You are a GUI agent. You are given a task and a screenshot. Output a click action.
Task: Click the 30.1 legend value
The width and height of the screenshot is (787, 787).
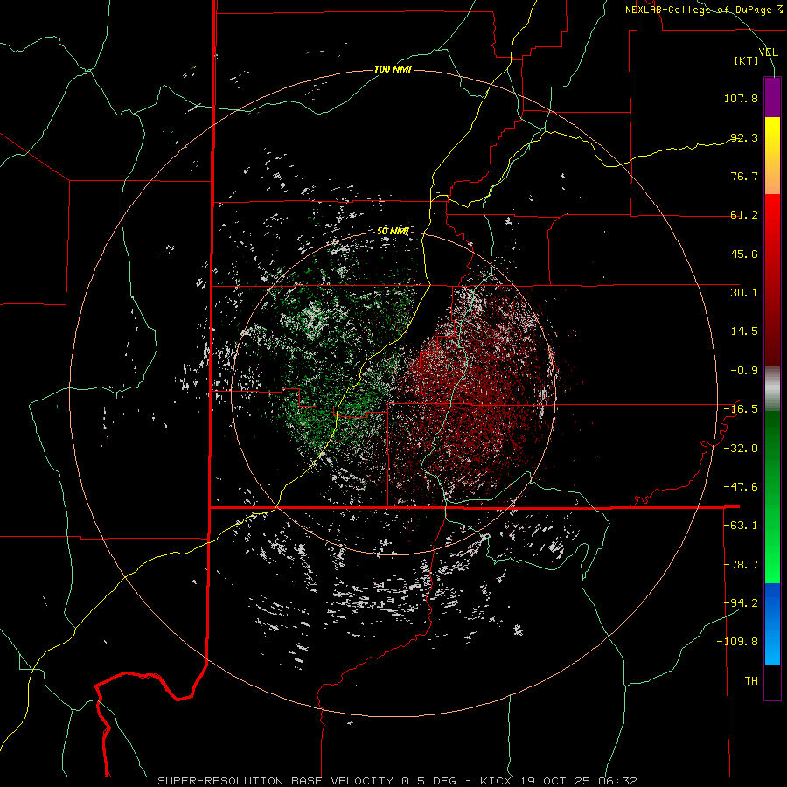point(744,293)
